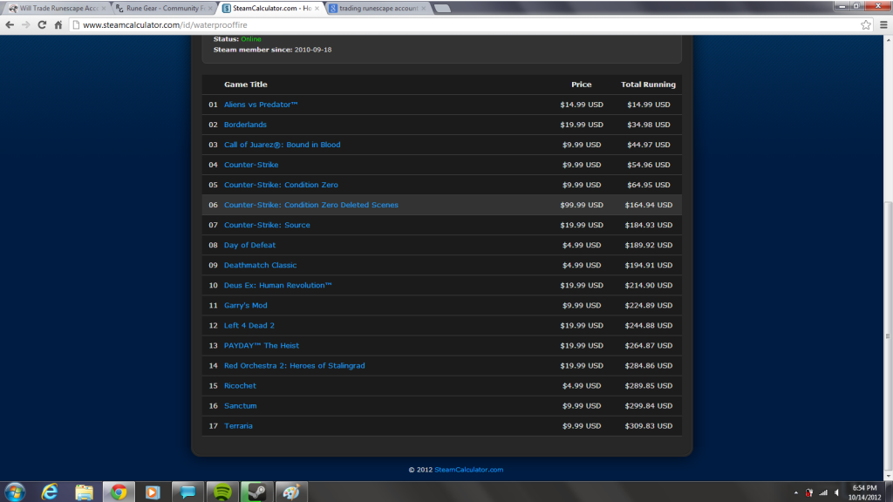
Task: Open Paint from the taskbar
Action: (291, 491)
